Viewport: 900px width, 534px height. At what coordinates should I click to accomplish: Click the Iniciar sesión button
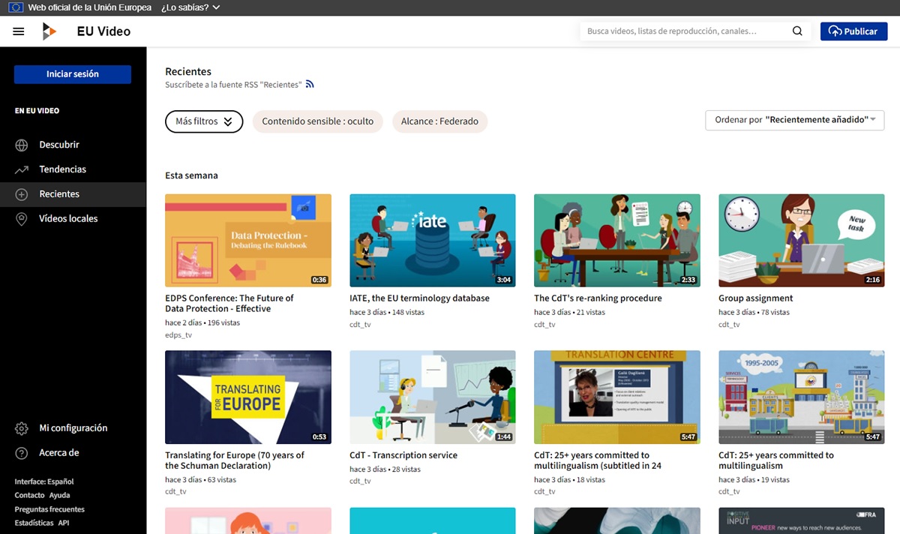(x=73, y=74)
